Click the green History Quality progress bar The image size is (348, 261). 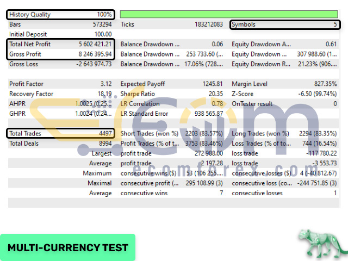point(229,15)
